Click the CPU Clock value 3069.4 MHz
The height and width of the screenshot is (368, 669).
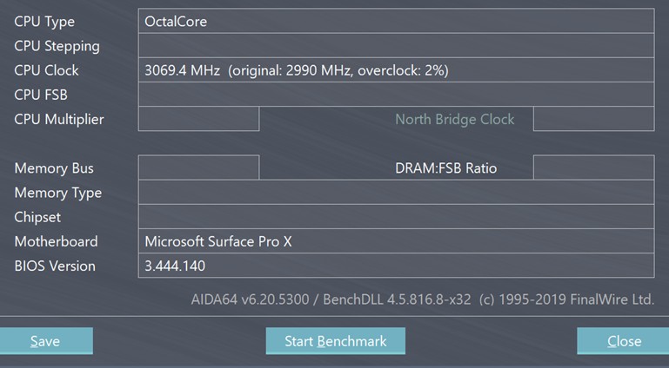point(396,69)
